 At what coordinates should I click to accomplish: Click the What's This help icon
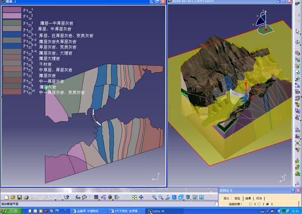coord(66,197)
